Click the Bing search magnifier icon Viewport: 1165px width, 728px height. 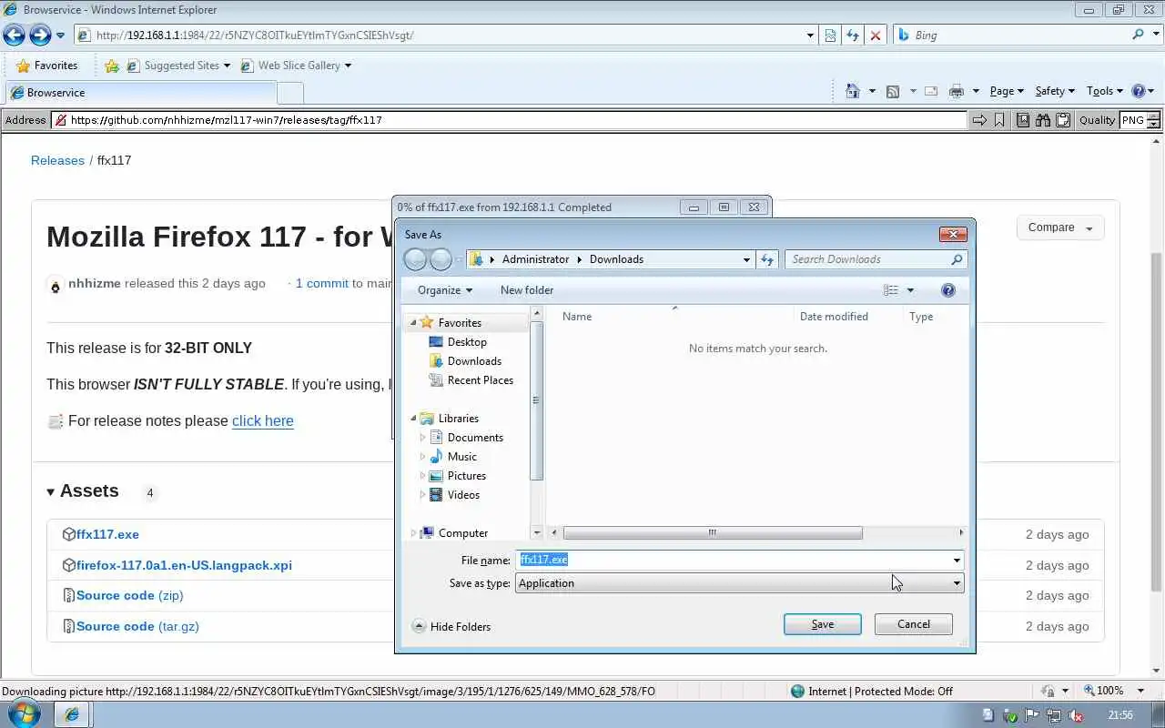(x=1138, y=35)
